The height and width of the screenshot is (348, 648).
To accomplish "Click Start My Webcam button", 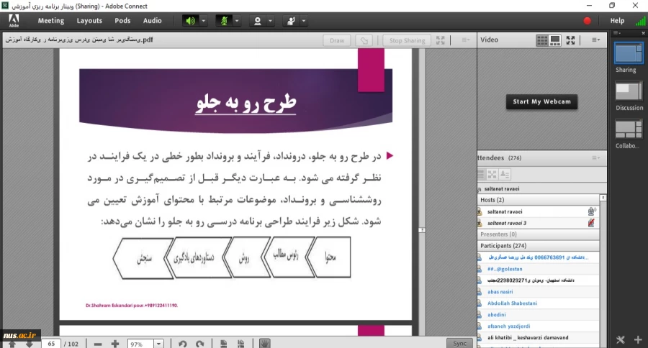I will 541,101.
